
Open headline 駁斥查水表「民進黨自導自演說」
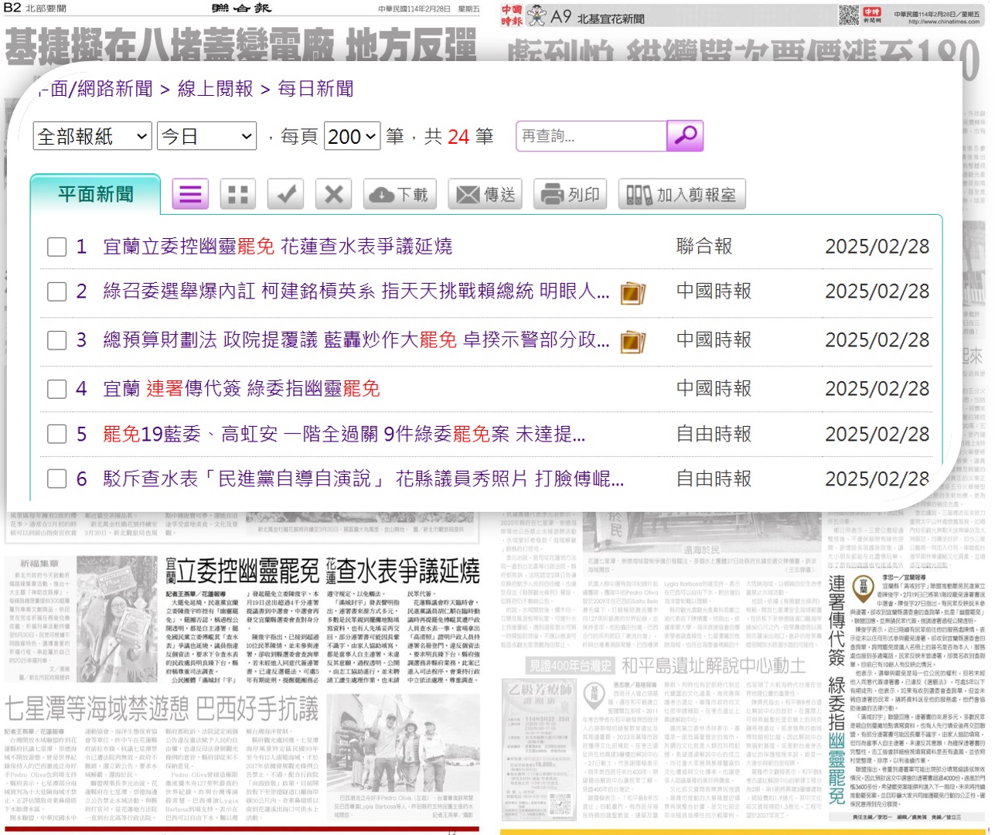[x=363, y=479]
